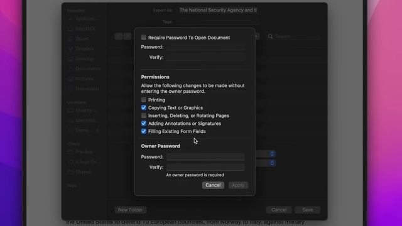Select Macintosh HD in sidebar Locations
Viewport: 402px width, 226px height.
point(82,120)
